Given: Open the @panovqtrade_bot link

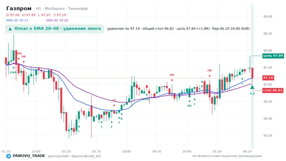Looking at the screenshot, I should pos(86,156).
